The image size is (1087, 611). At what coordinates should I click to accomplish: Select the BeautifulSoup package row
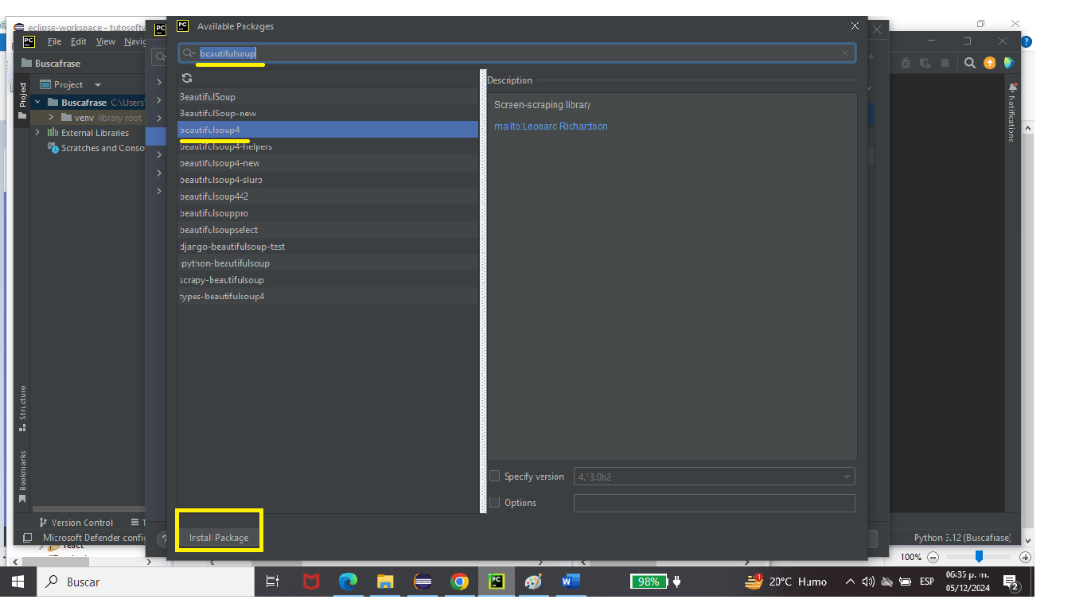tap(328, 96)
